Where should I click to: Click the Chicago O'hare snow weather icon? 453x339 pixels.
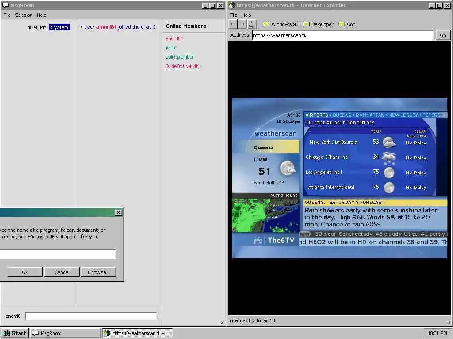(389, 158)
